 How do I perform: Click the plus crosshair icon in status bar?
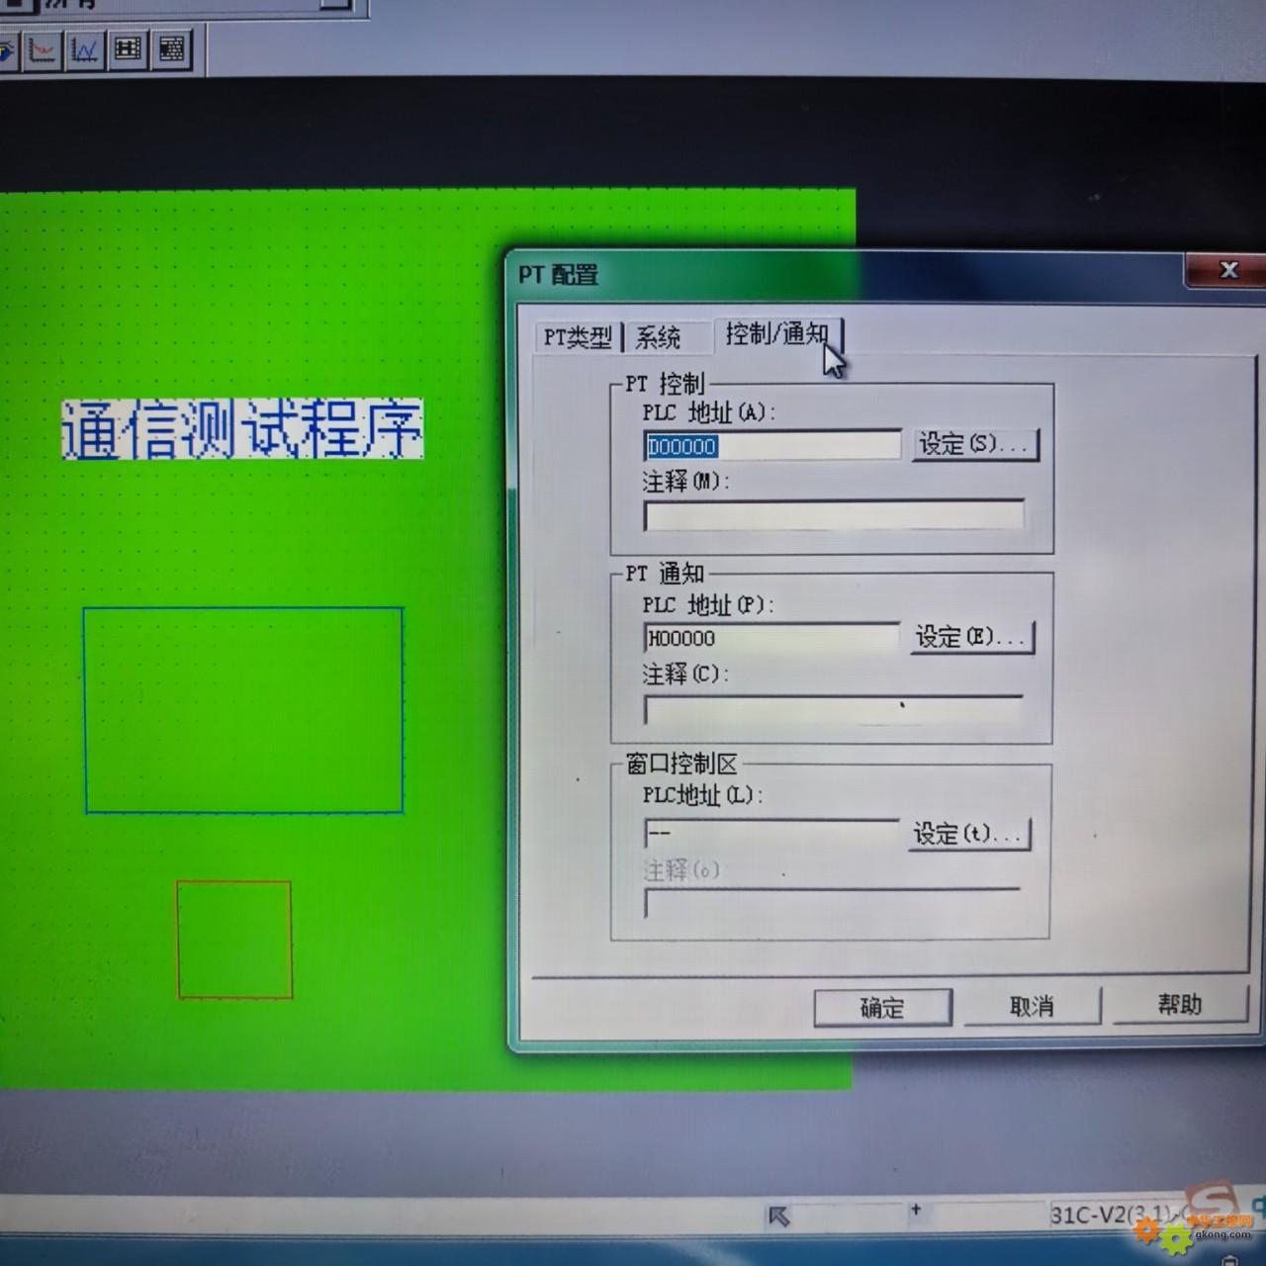[916, 1210]
